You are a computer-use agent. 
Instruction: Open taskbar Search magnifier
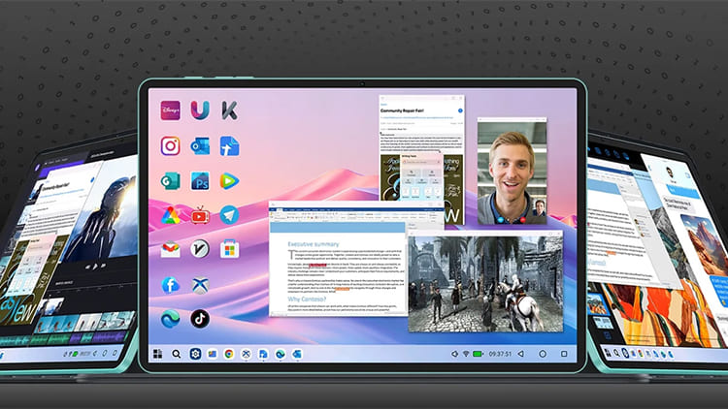(176, 355)
